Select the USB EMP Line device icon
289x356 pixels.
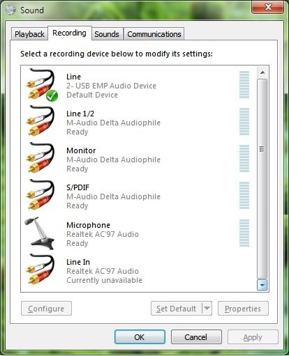(x=41, y=84)
